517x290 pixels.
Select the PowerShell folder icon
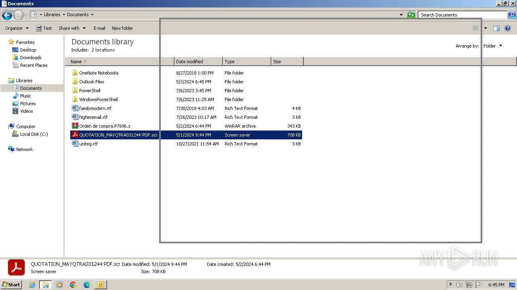coord(75,91)
